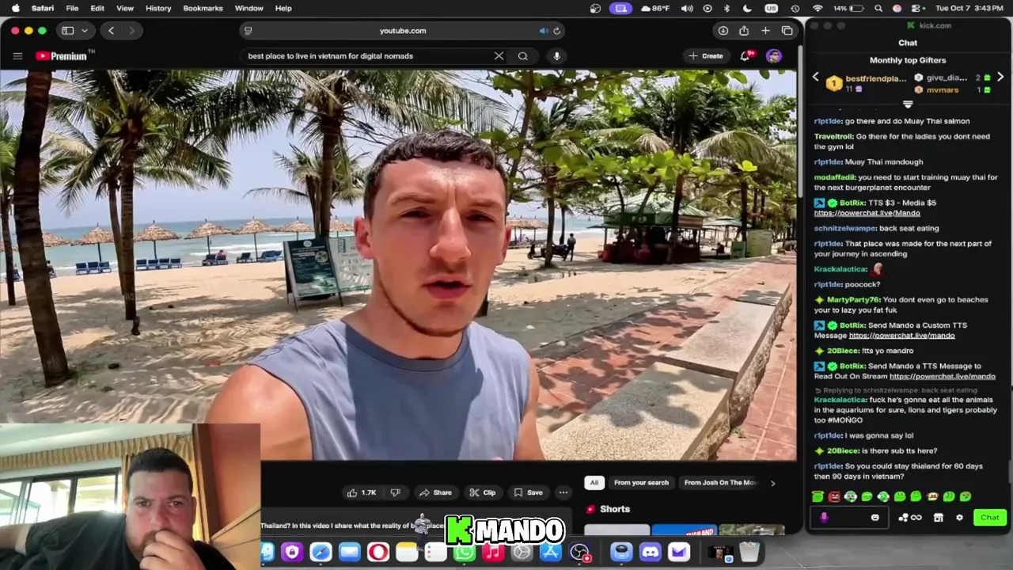Open macOS Control Center icon
Screen dimensions: 1013x570
tap(916, 8)
